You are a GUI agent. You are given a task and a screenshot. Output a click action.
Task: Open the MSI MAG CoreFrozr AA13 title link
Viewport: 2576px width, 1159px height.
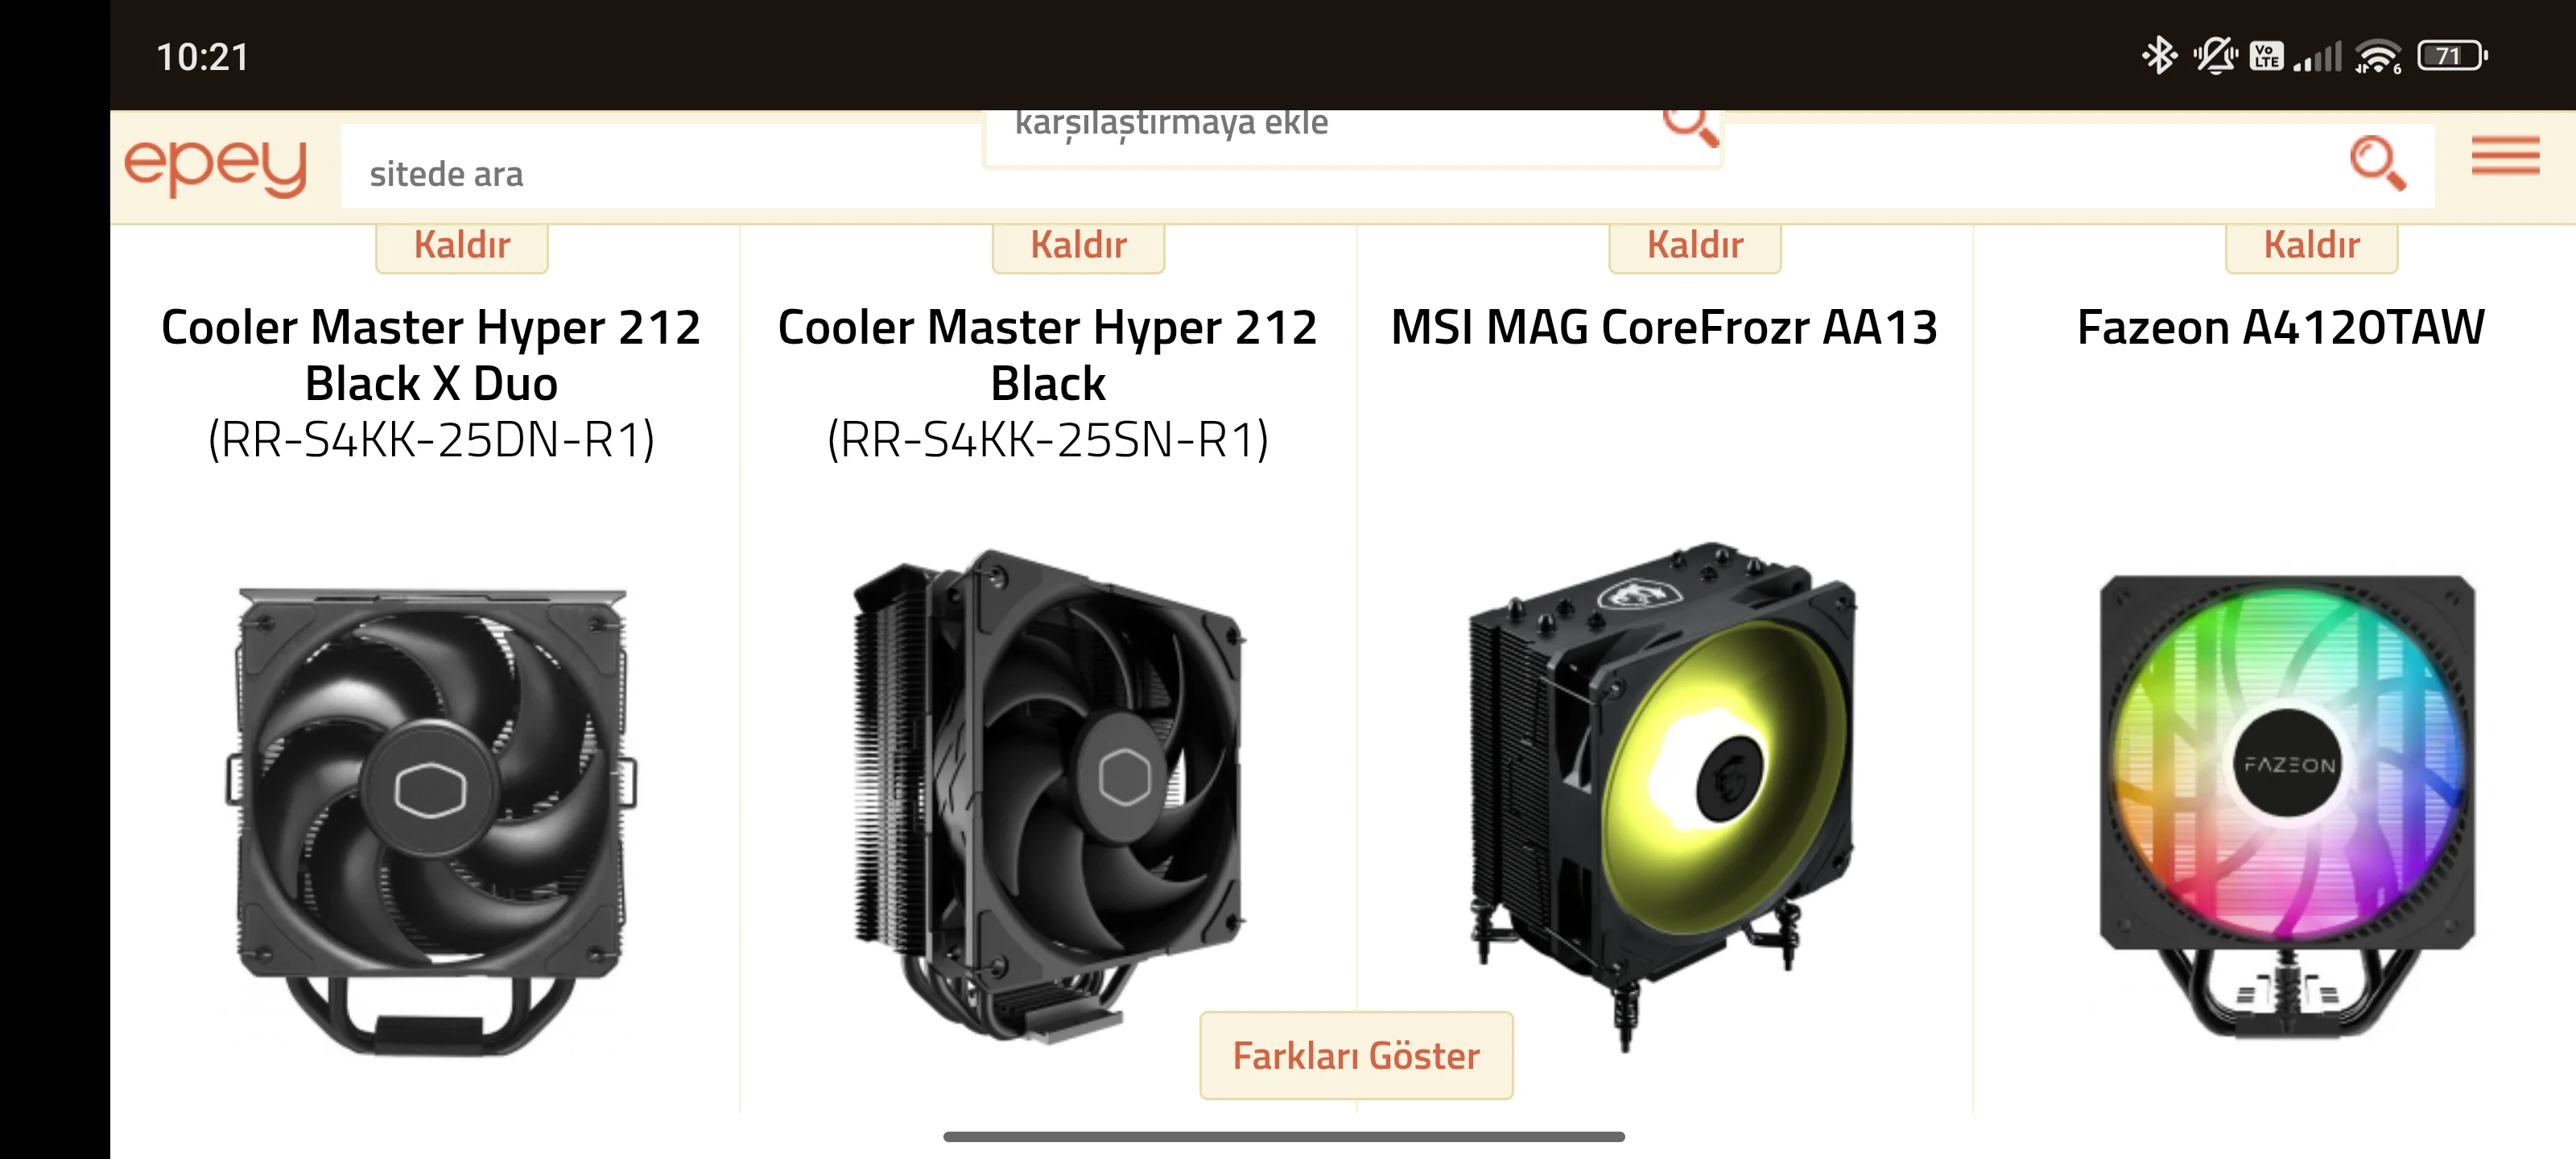tap(1664, 327)
